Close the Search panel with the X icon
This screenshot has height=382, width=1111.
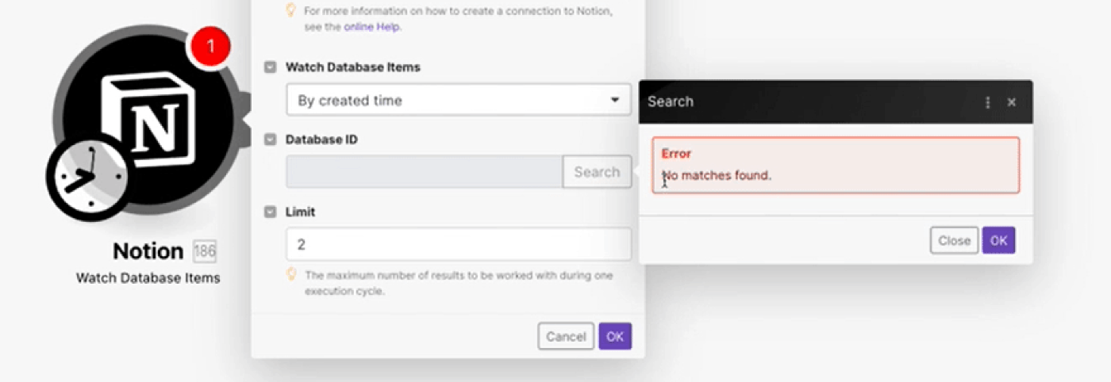point(1012,102)
